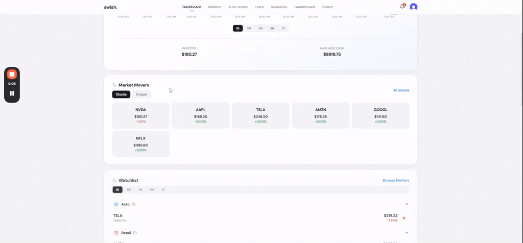Click the Available Cash $9819.75 value
Viewport: 523px width, 243px height.
click(332, 54)
